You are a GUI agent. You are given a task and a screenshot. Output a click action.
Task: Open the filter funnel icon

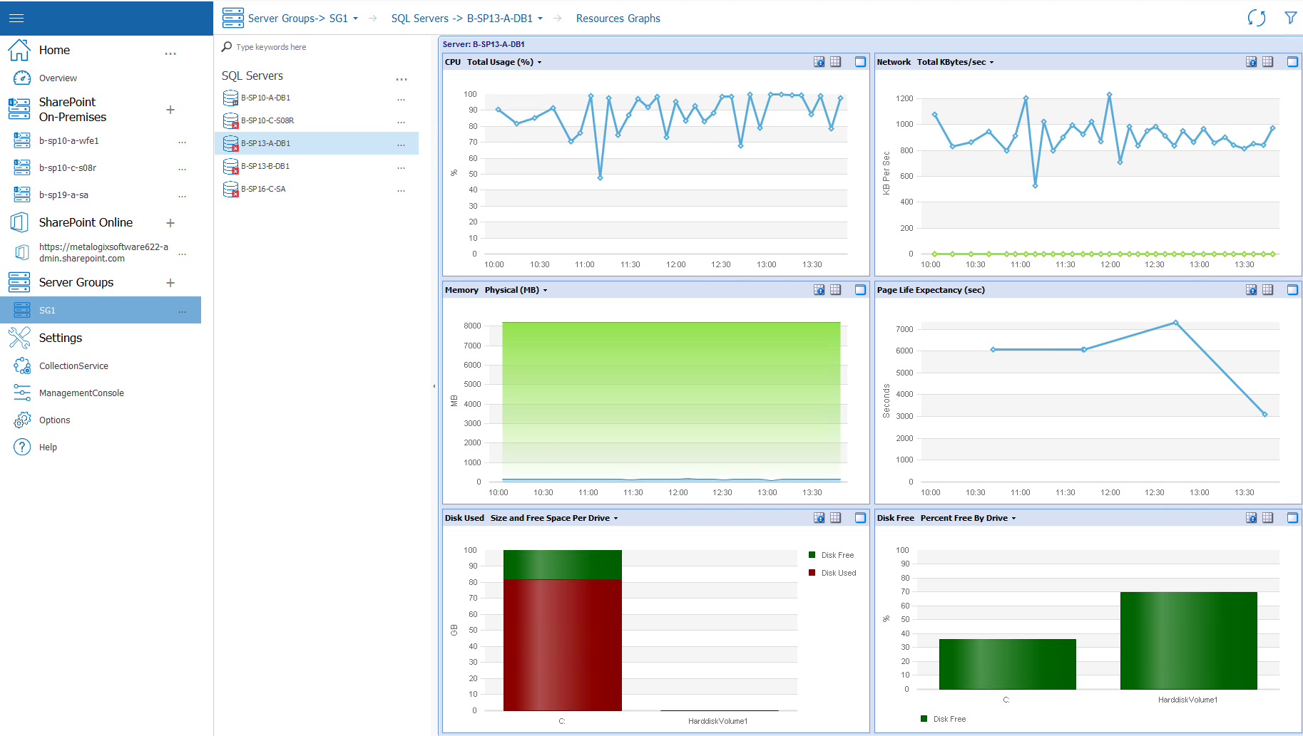click(1290, 18)
